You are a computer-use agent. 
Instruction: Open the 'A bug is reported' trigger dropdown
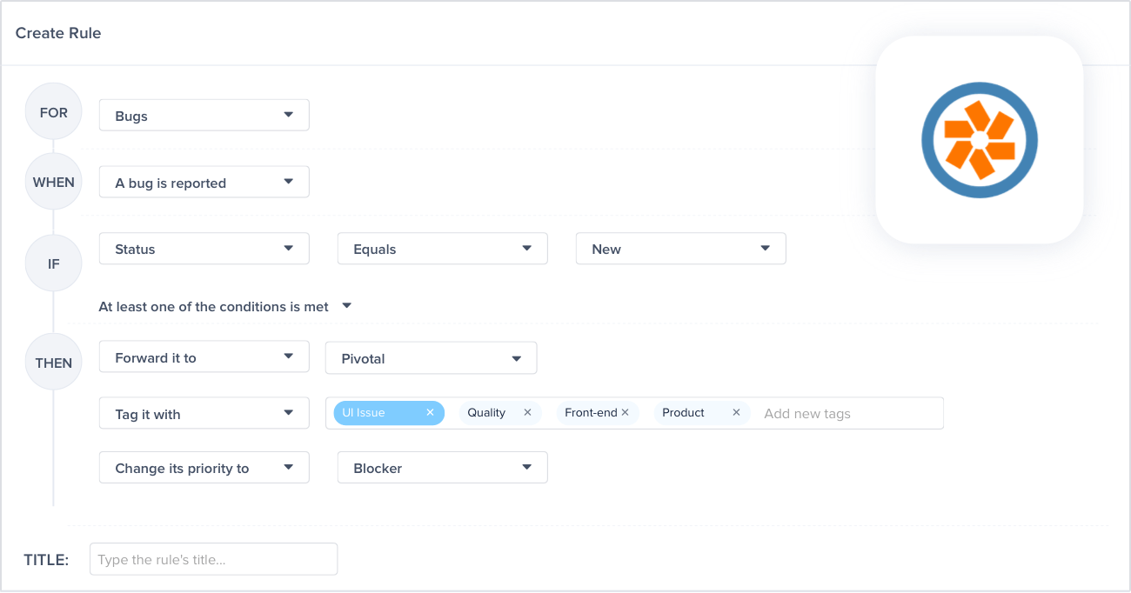(204, 181)
